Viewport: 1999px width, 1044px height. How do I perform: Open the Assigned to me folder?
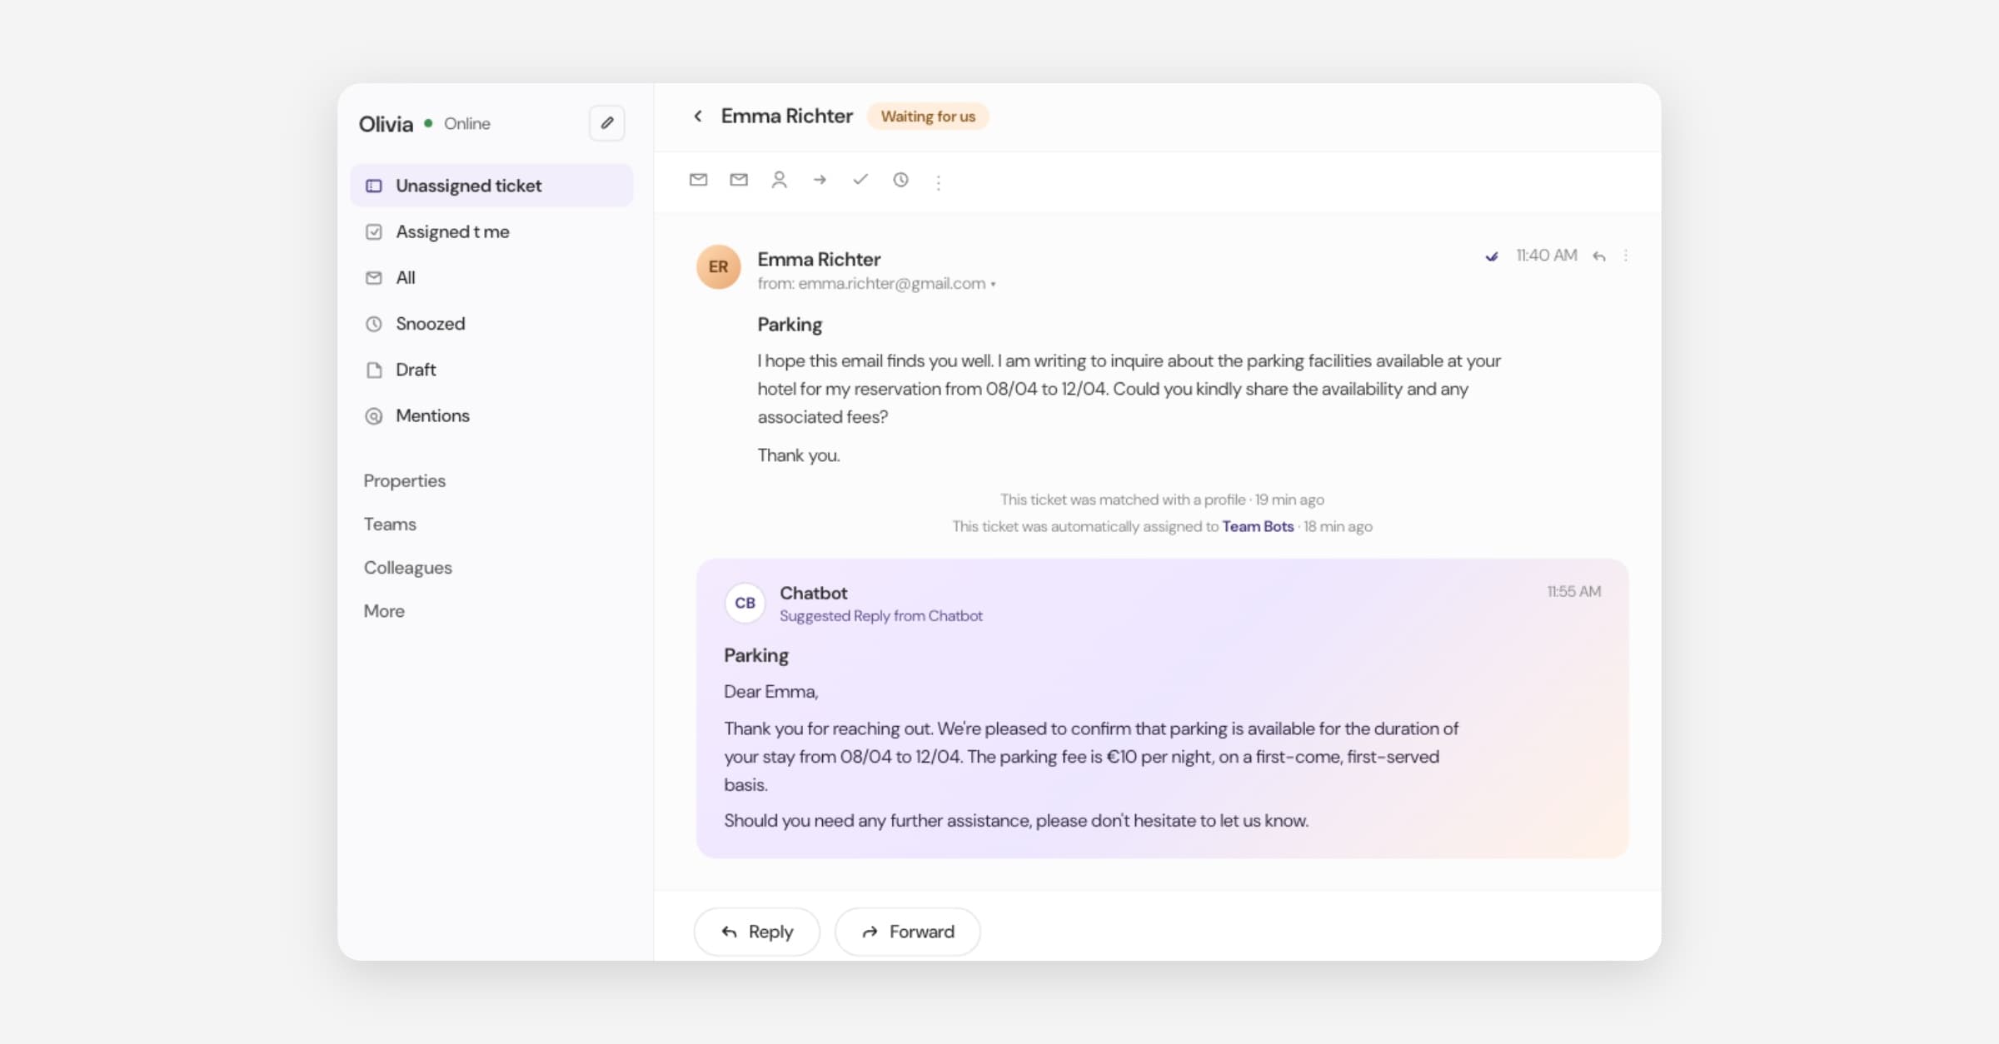click(x=492, y=231)
